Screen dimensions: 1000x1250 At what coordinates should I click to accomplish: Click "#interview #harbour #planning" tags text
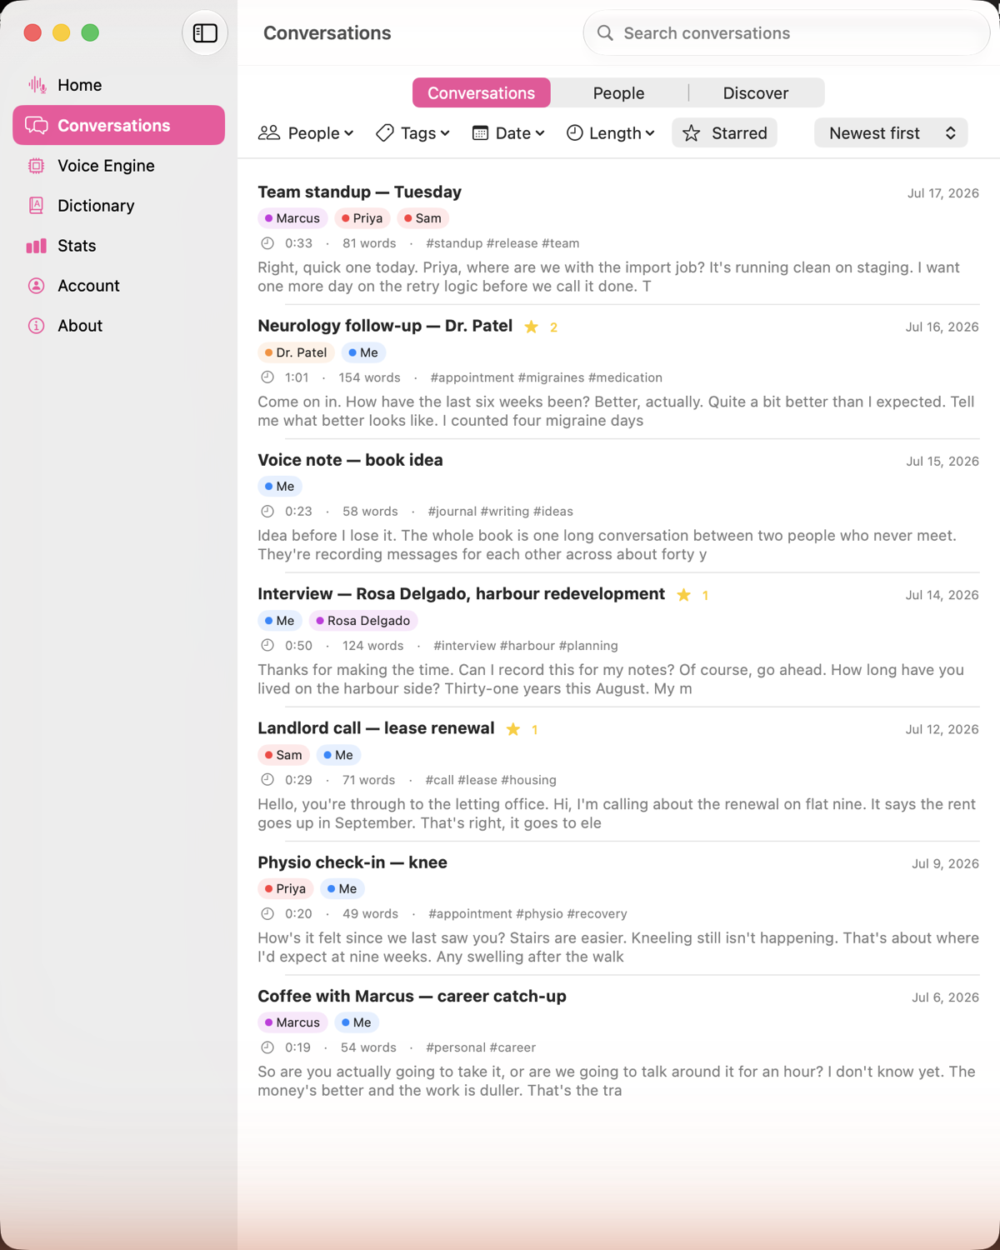click(526, 646)
